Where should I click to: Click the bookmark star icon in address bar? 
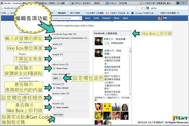[x=136, y=8]
